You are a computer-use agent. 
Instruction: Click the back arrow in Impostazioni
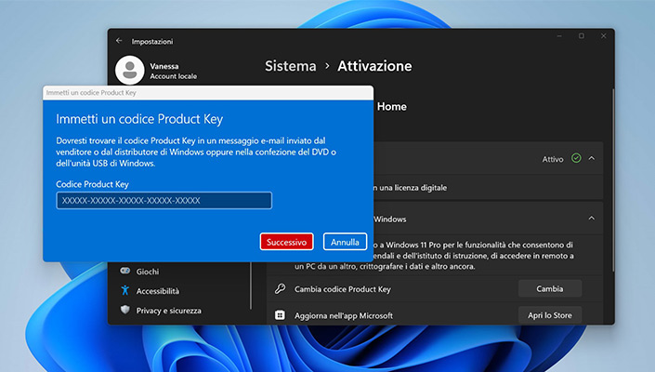tap(119, 41)
